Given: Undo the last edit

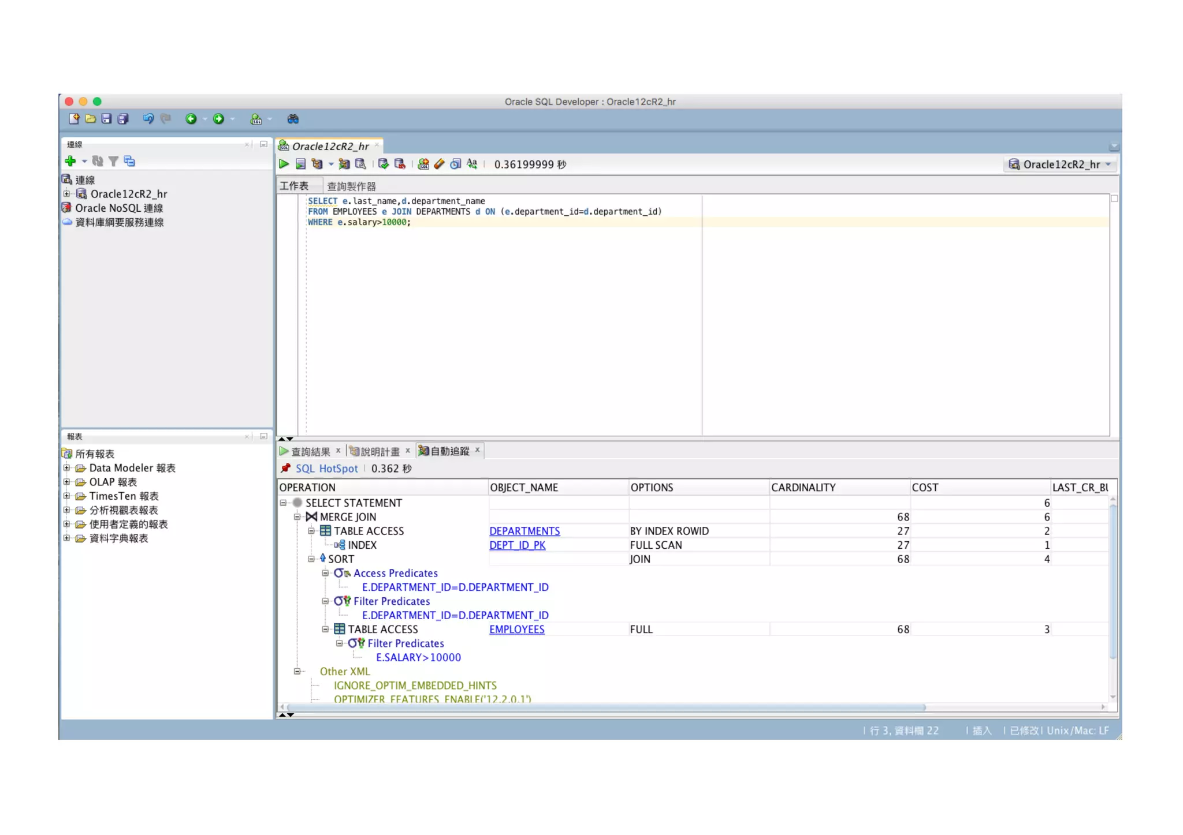Looking at the screenshot, I should pos(148,119).
